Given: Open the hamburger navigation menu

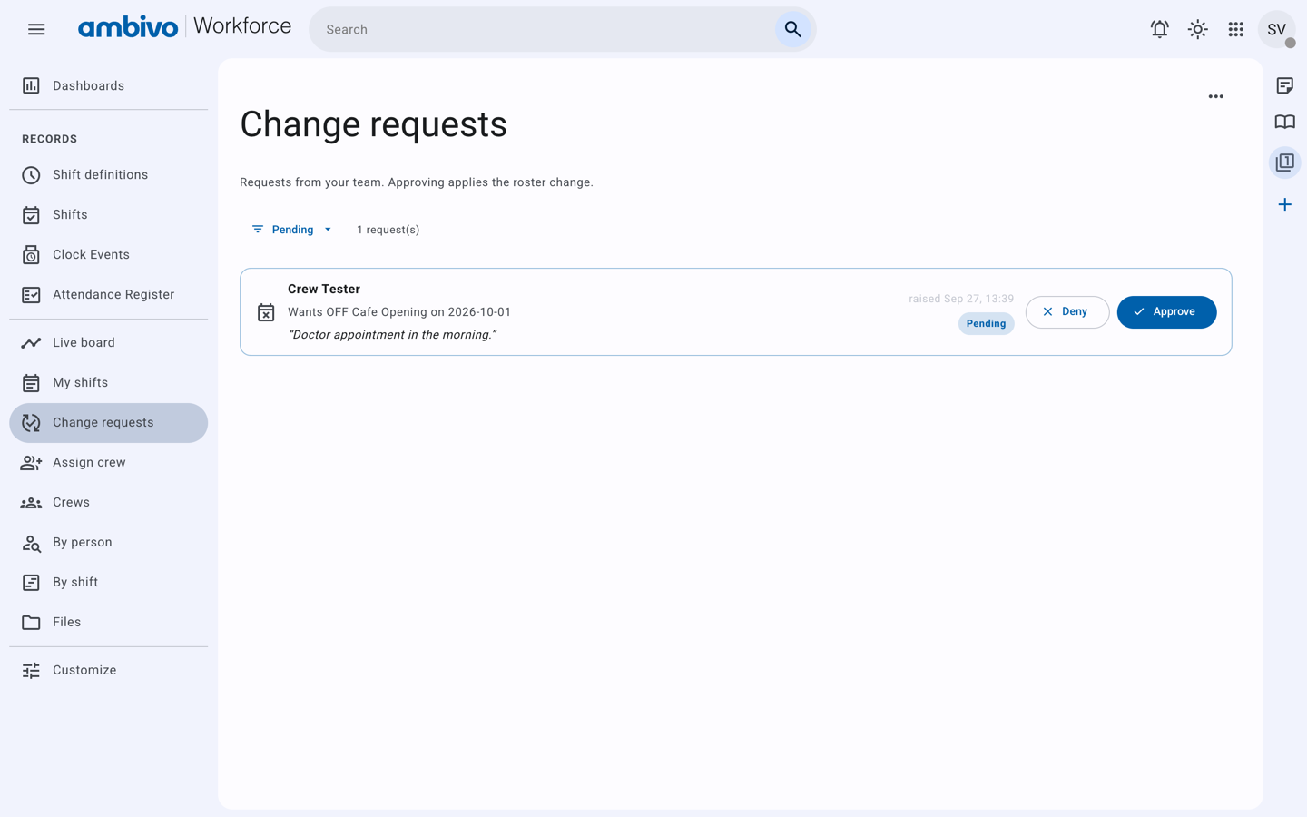Looking at the screenshot, I should click(x=36, y=29).
